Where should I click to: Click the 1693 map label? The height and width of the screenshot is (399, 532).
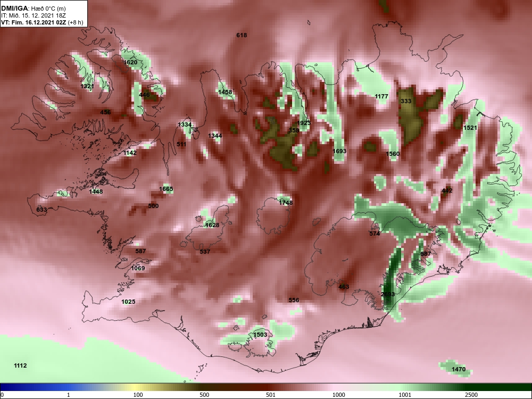339,151
